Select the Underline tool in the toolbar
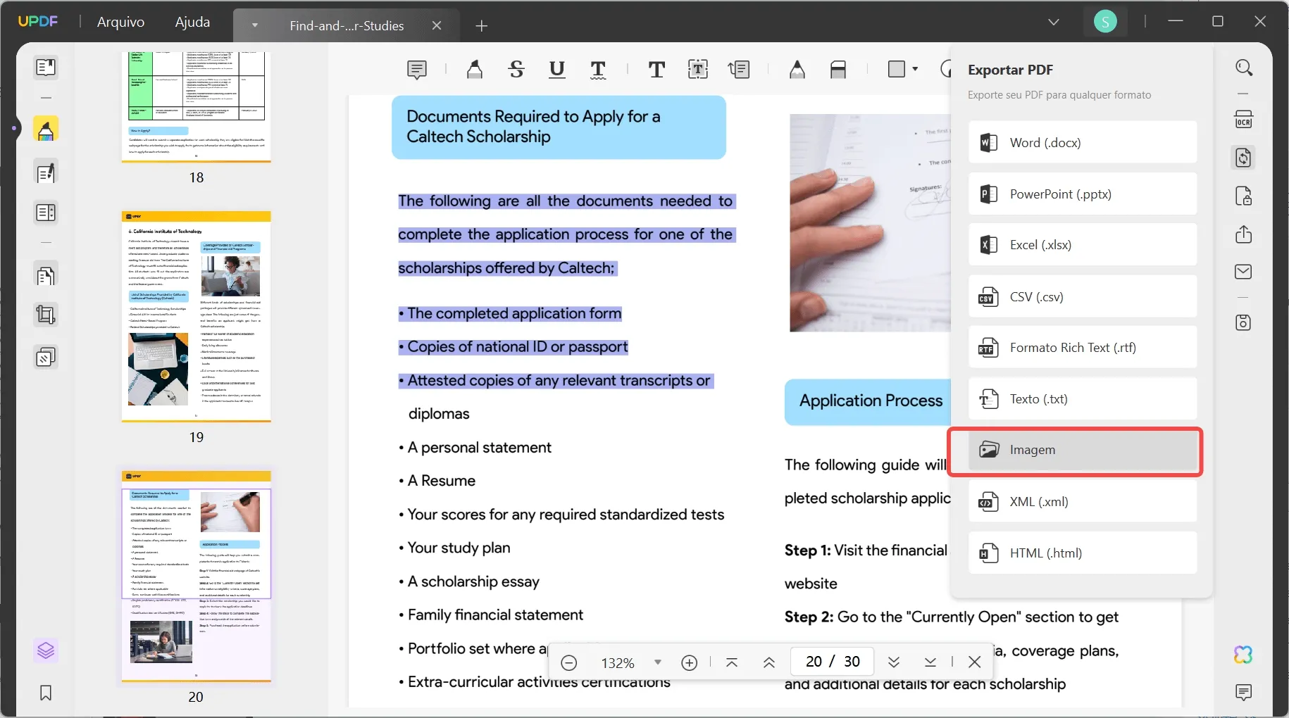The image size is (1289, 718). pyautogui.click(x=557, y=69)
